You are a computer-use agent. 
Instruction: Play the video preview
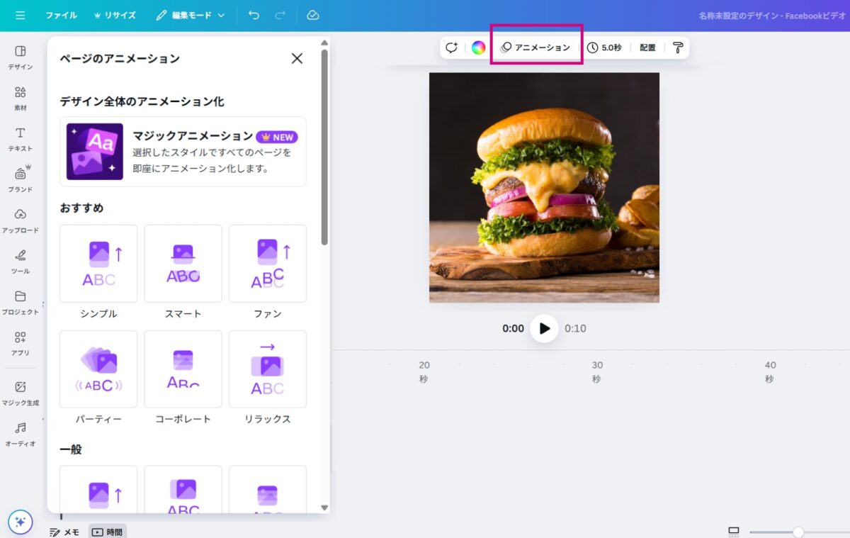tap(544, 328)
